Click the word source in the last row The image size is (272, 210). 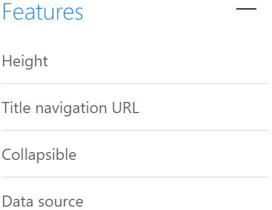[61, 202]
